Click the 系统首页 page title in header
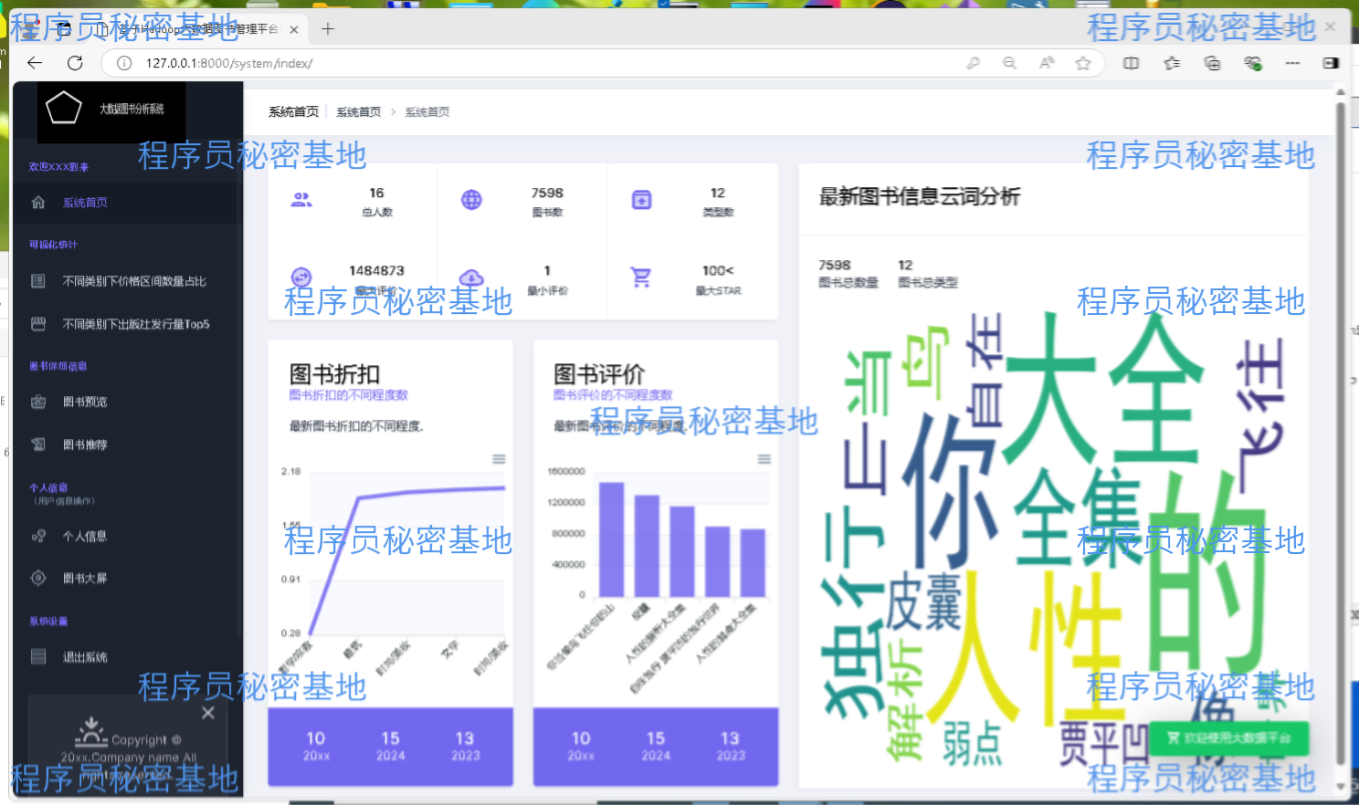Image resolution: width=1359 pixels, height=805 pixels. 293,112
